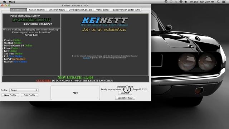229x129 pixels.
Task: Click the PvP Now Online server entry
Action: [x=13, y=56]
